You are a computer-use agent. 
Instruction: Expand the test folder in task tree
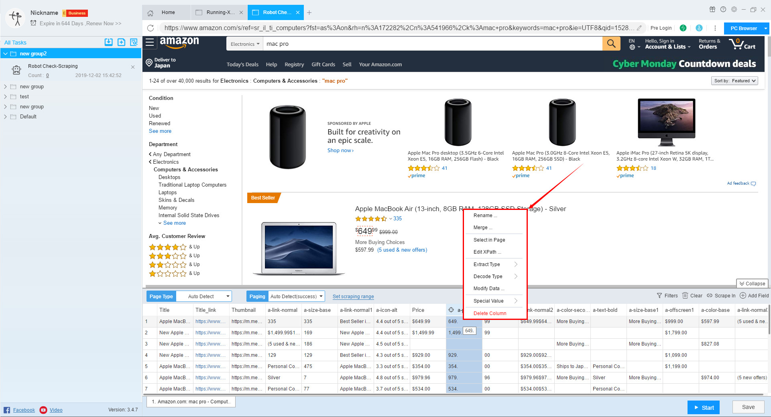click(5, 97)
